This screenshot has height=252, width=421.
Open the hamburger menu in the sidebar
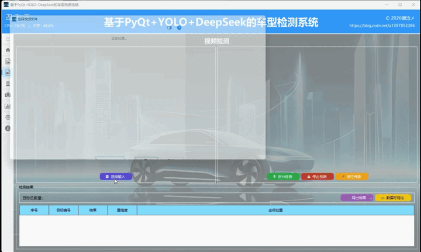[8, 39]
